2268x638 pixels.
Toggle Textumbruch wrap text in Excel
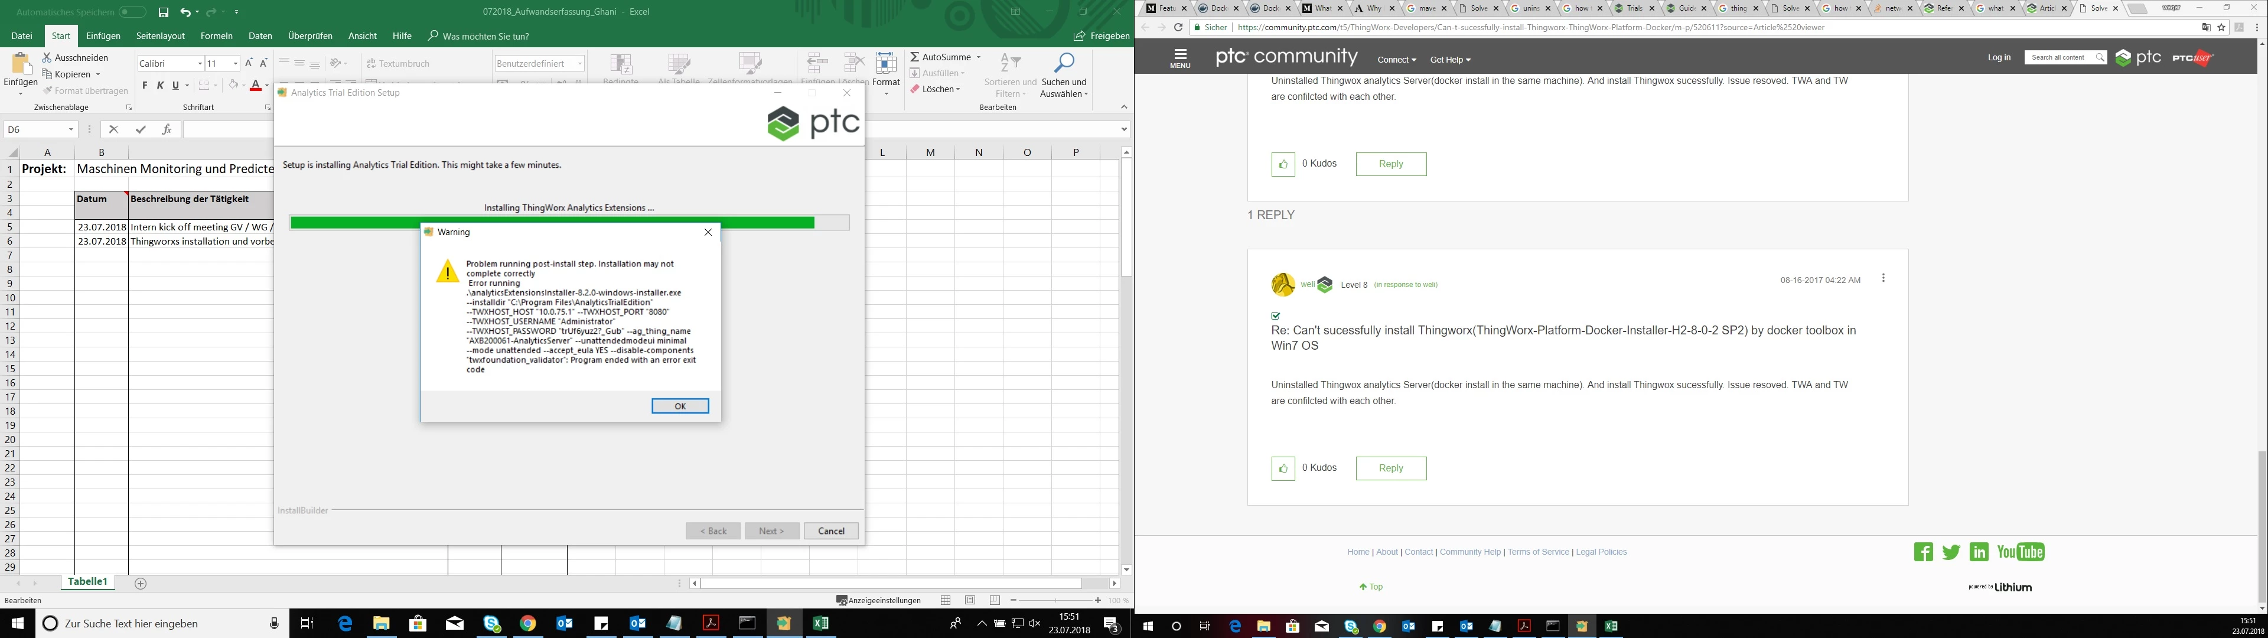398,63
